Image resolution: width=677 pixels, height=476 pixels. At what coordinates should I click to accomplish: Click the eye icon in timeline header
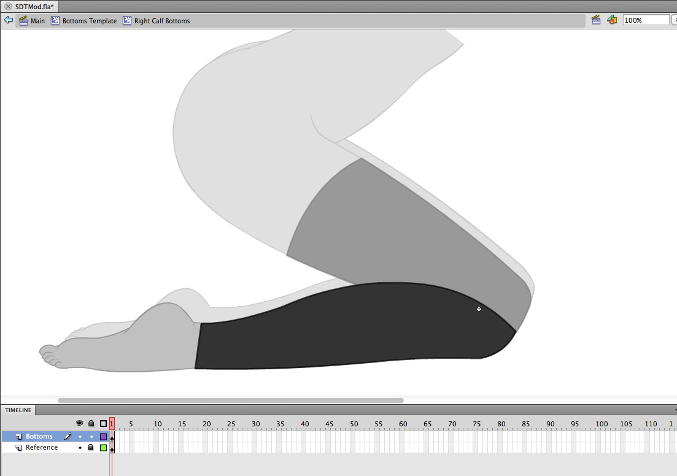click(x=79, y=423)
